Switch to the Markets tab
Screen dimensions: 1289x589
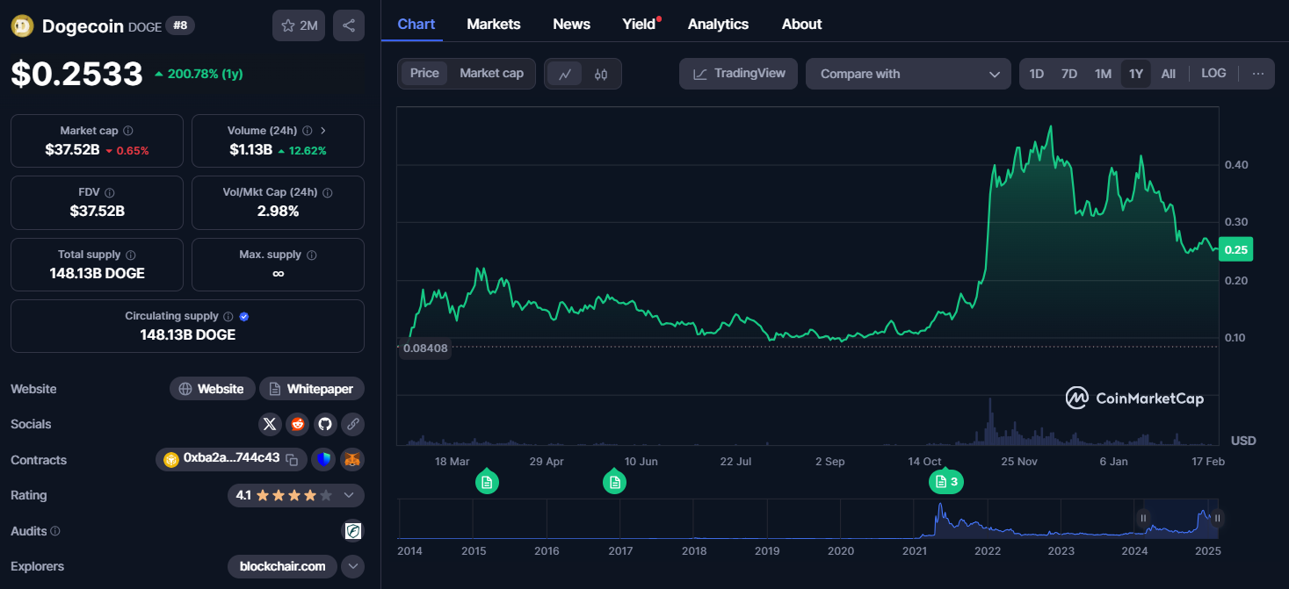click(494, 25)
